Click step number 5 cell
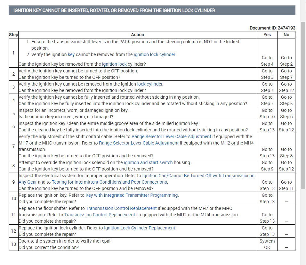Image resolution: width=306 pixels, height=265 pixels. (13, 113)
